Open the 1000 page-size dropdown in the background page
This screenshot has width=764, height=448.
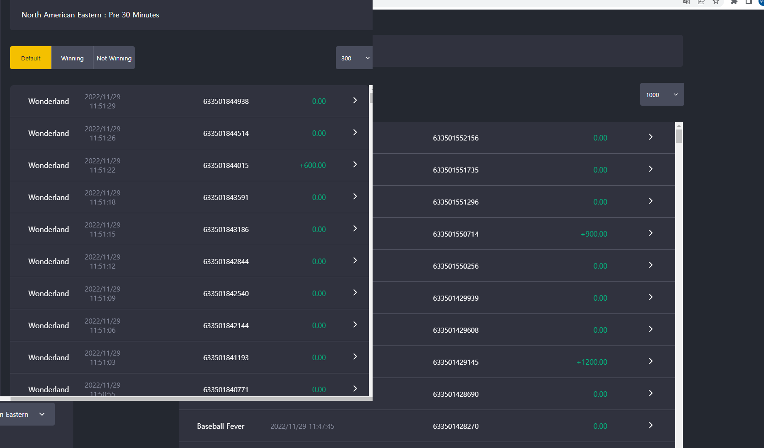pyautogui.click(x=662, y=94)
